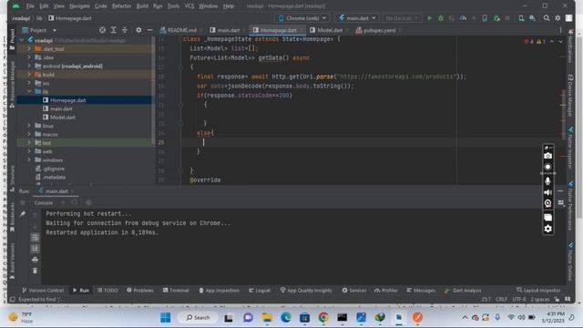Open File Explorer from taskbar
This screenshot has width=583, height=328.
coord(267,318)
